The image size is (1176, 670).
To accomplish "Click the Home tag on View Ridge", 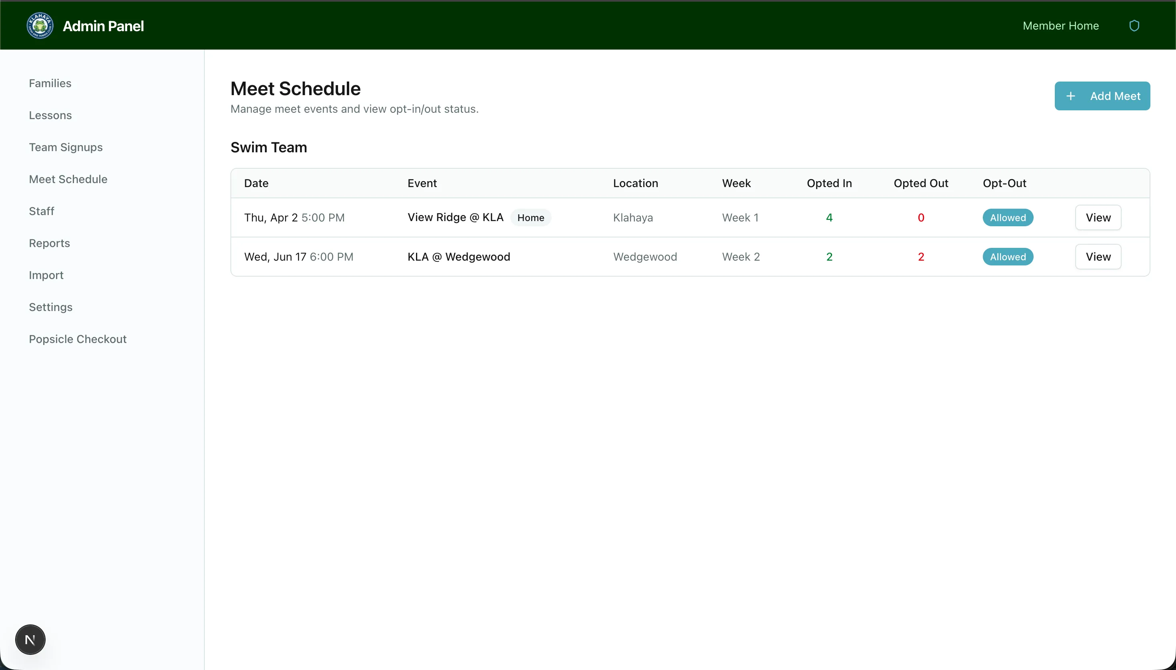I will tap(530, 217).
